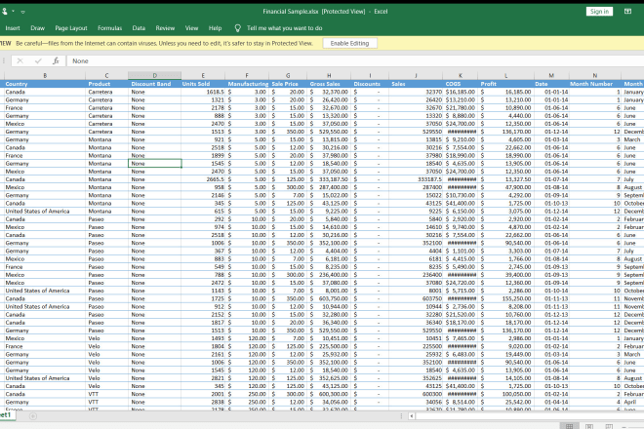Click the formula bar Cancel X icon
The width and height of the screenshot is (644, 429).
click(20, 60)
